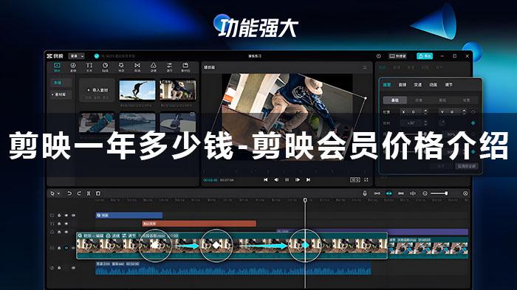This screenshot has width=517, height=290.
Task: Open the player options hamburger menu
Action: click(x=365, y=67)
